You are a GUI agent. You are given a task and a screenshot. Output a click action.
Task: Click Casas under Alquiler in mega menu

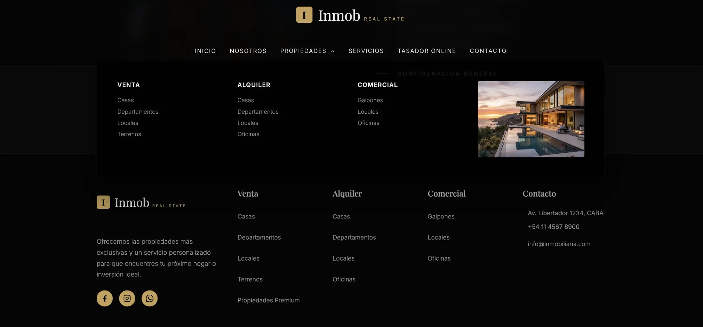tap(246, 100)
